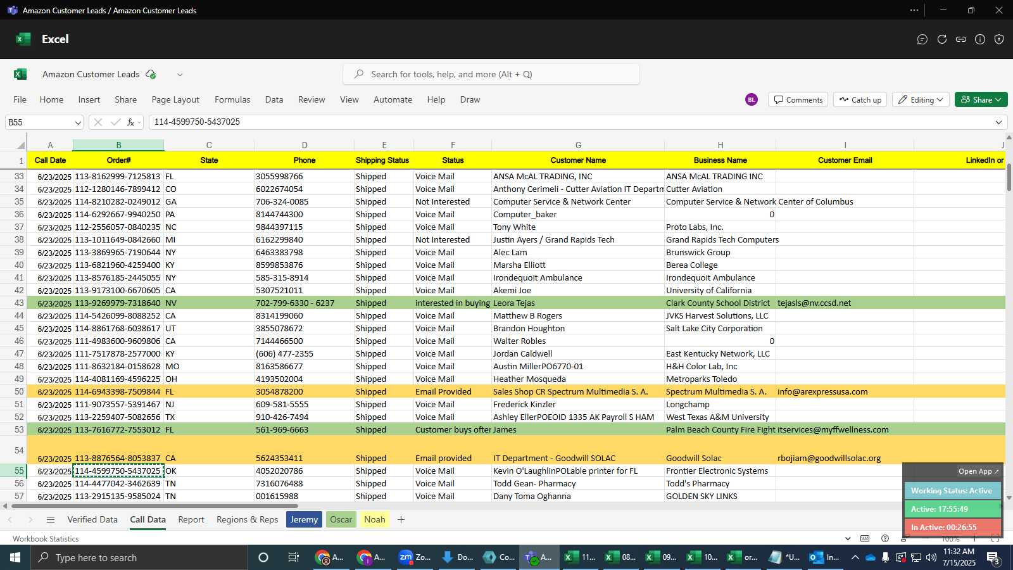Switch to the Jeremy sheet tab
The height and width of the screenshot is (570, 1013).
click(x=304, y=519)
